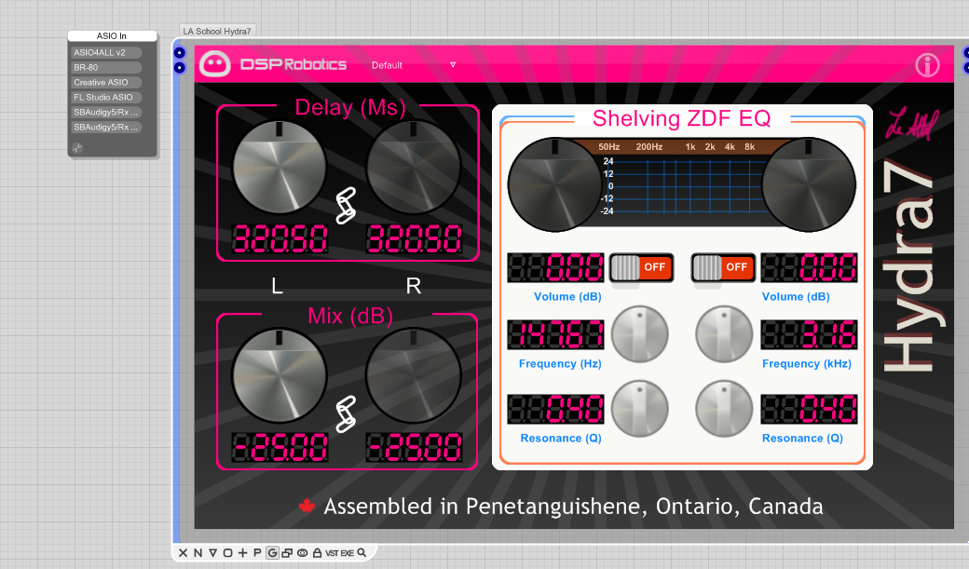The image size is (969, 569).
Task: Click the 3.16 Frequency (kHz) readout
Action: 809,334
